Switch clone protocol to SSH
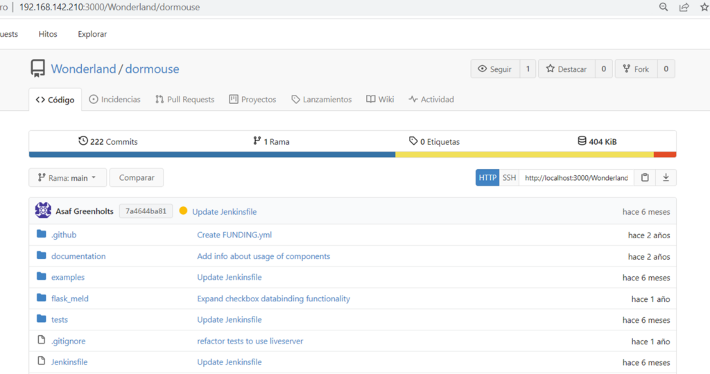Image resolution: width=710 pixels, height=374 pixels. pos(509,178)
